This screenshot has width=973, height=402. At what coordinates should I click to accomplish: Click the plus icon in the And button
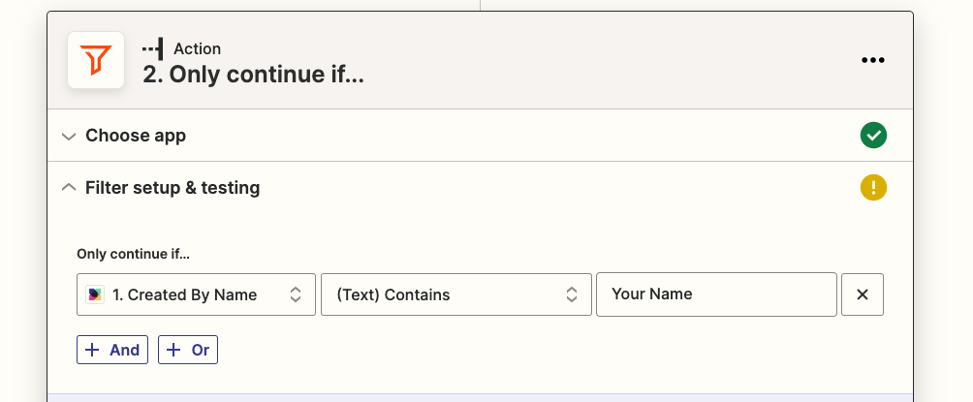click(x=92, y=350)
